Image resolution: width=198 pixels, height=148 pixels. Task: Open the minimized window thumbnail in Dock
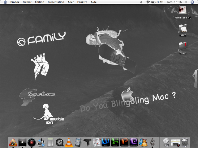pos(175,143)
